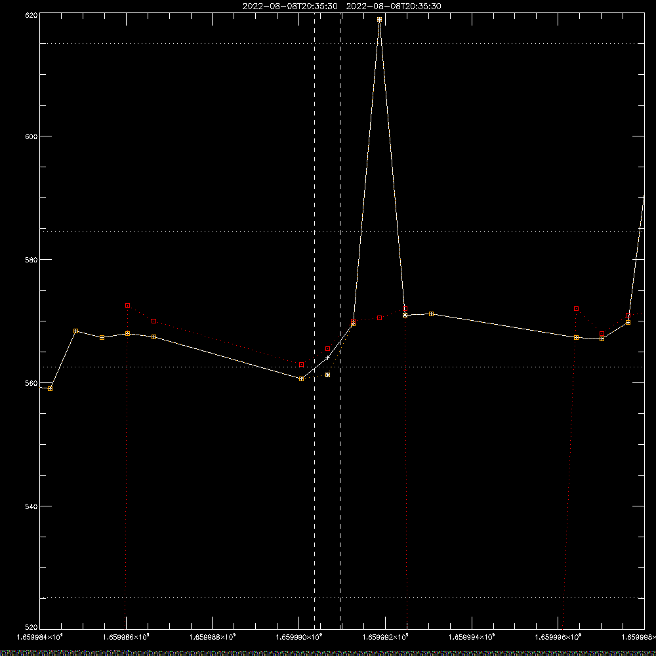
Task: Click the 1.659984×10⁹ x-axis label
Action: pos(39,637)
